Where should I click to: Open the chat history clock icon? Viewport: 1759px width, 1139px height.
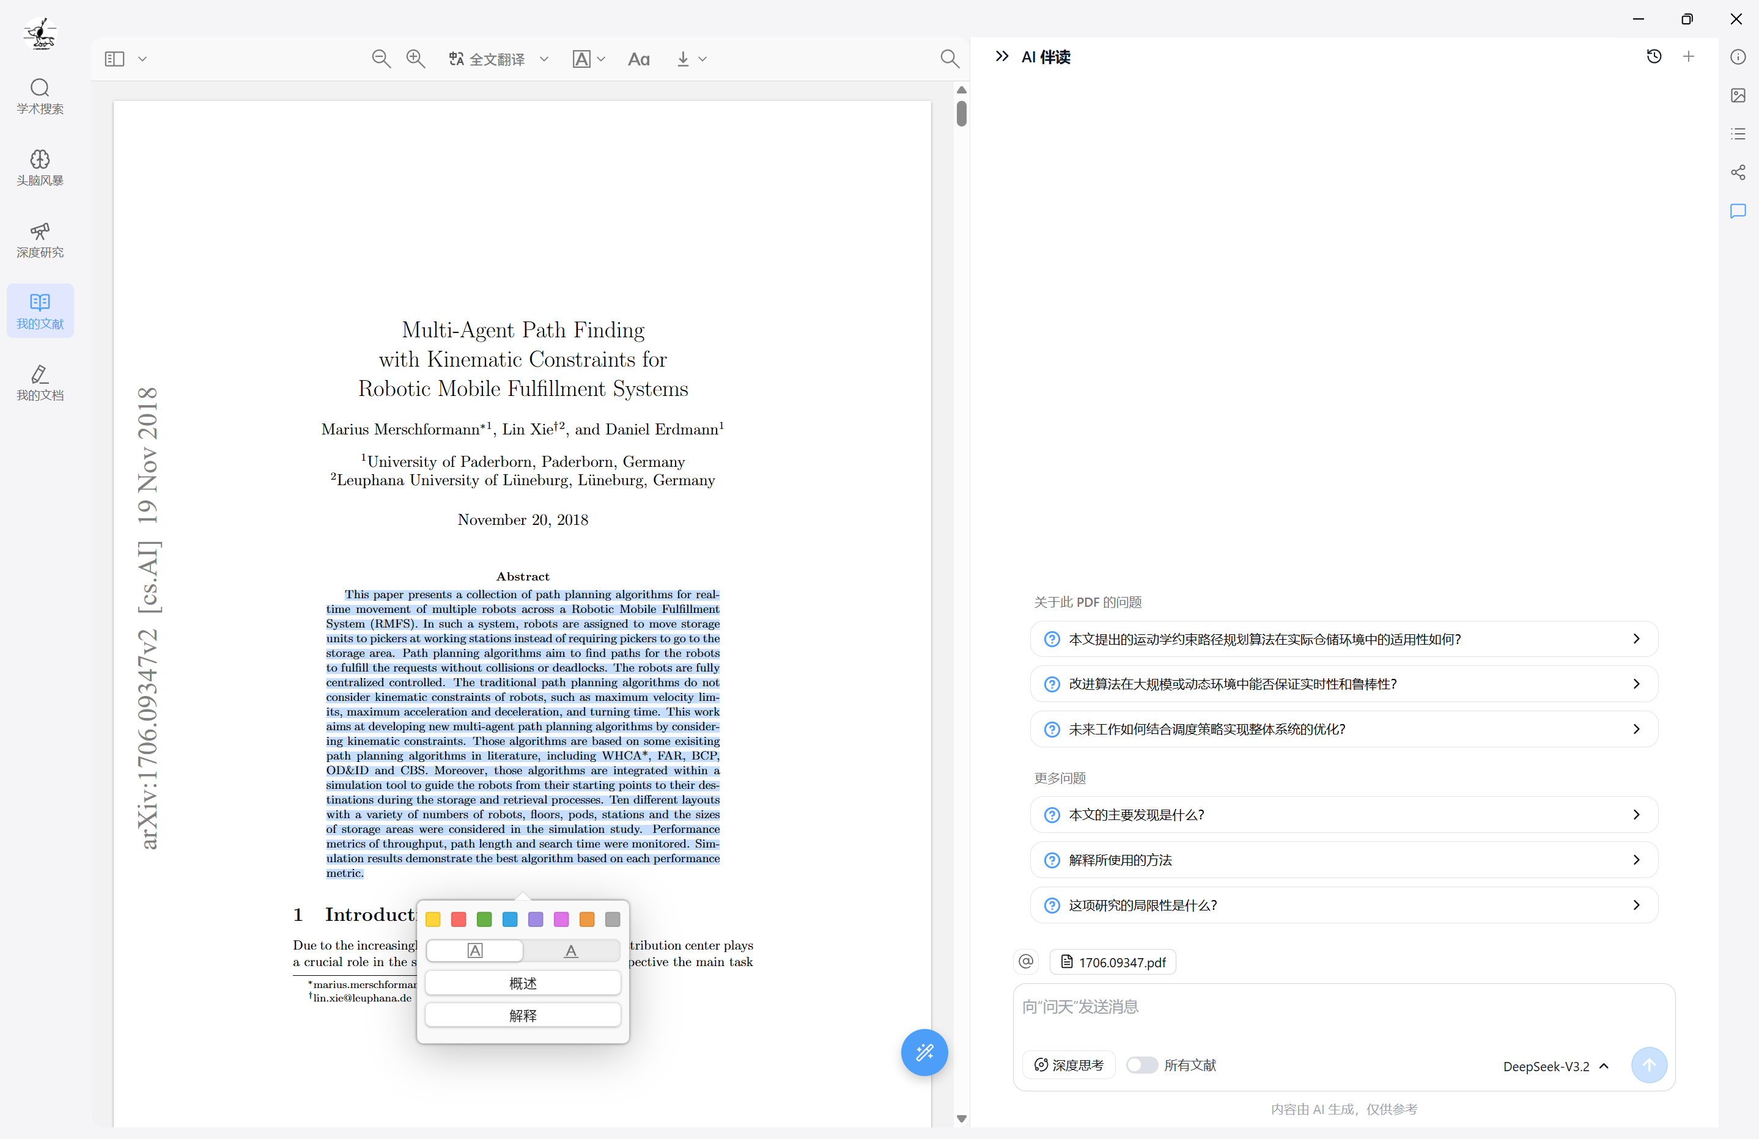(x=1654, y=57)
